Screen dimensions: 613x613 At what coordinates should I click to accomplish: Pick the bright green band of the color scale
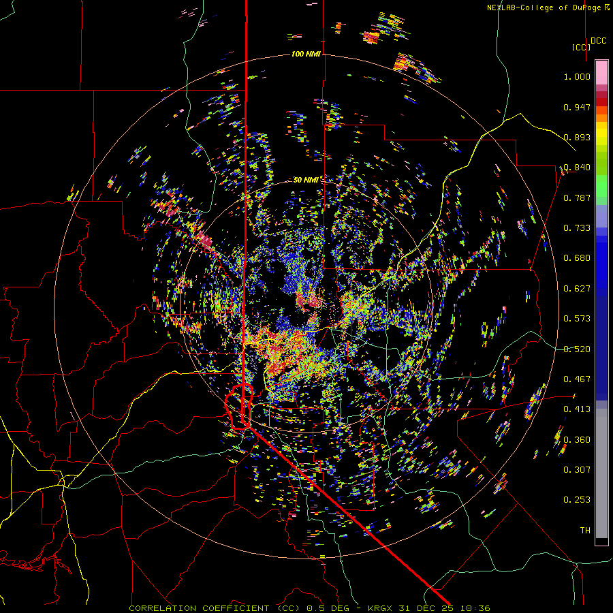pyautogui.click(x=601, y=186)
